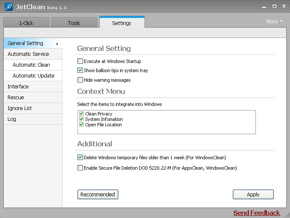Toggle System Infomation context menu checkbox

coord(81,119)
